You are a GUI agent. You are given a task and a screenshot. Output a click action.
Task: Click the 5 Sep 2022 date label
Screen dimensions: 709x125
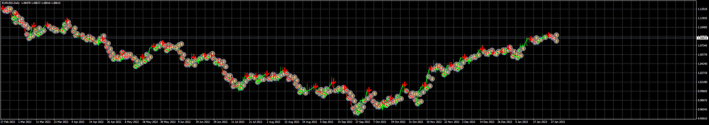[326, 122]
